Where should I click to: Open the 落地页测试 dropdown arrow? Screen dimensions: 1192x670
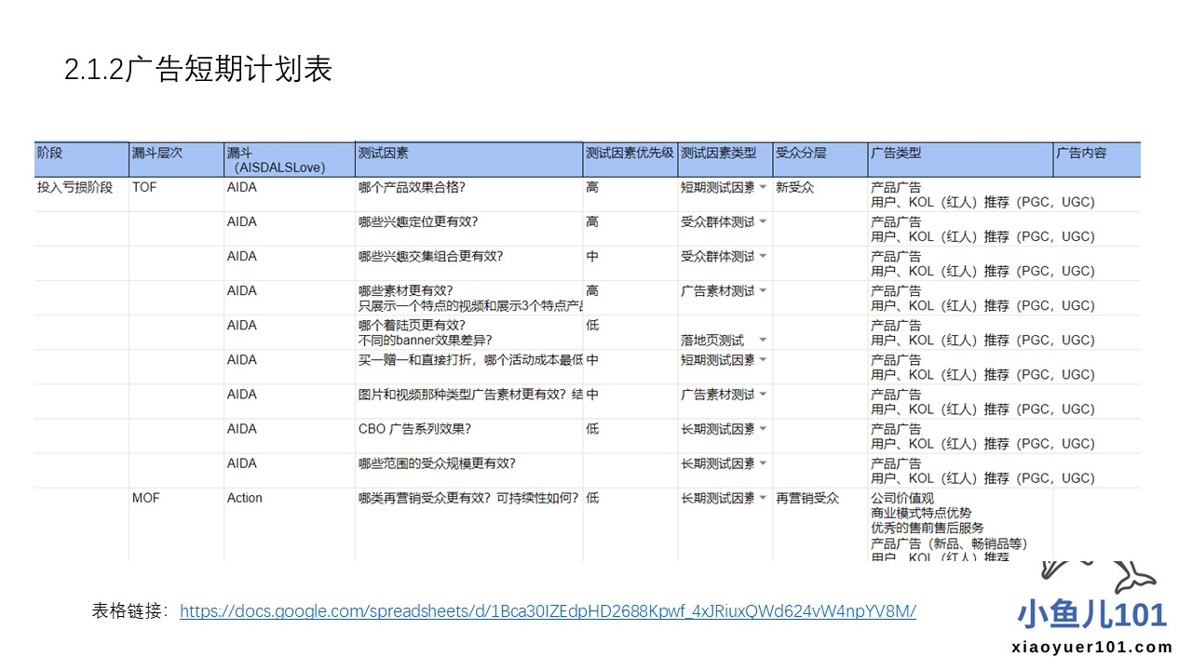pos(763,341)
